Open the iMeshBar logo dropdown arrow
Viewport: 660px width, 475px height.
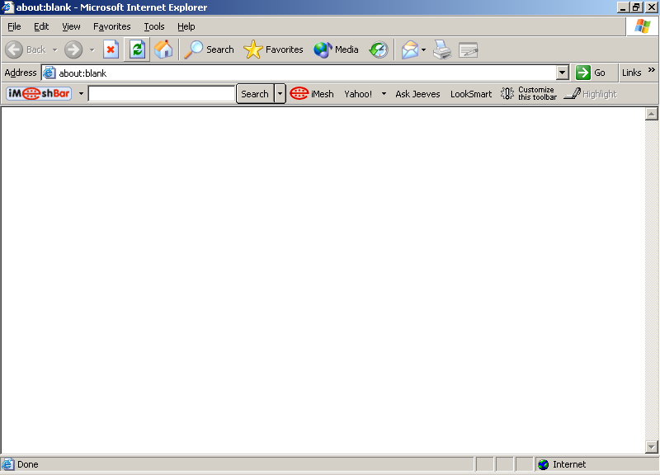pos(81,94)
